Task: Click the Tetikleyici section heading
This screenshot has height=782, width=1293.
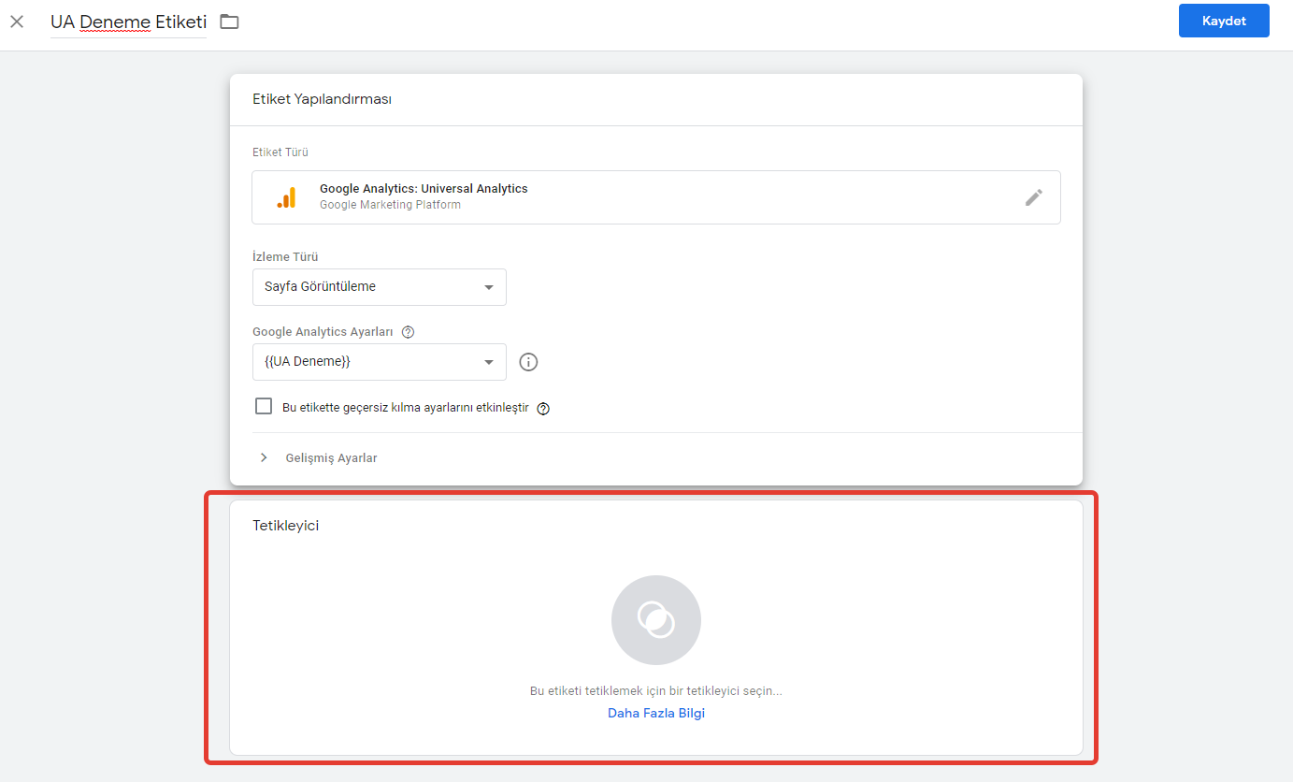Action: click(x=286, y=526)
